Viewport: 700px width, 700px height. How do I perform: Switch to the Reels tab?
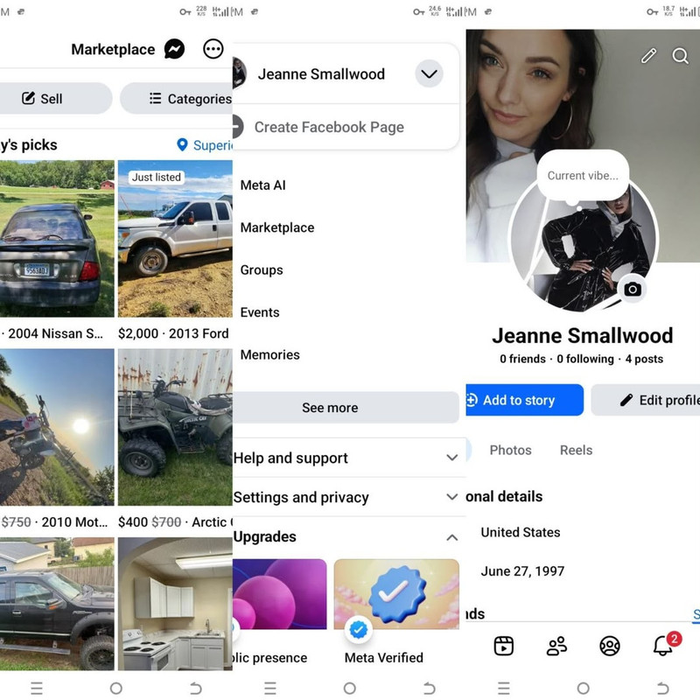click(x=577, y=450)
